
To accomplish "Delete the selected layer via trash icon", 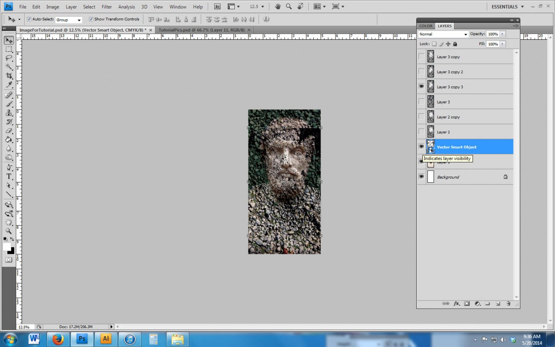I will [x=508, y=303].
